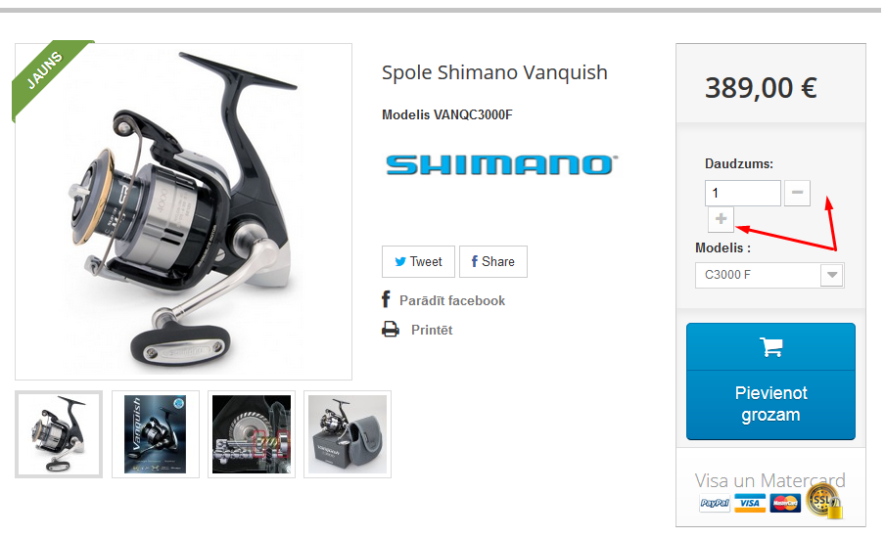The width and height of the screenshot is (885, 538).
Task: Increase quantity with the plus button
Action: pyautogui.click(x=721, y=219)
